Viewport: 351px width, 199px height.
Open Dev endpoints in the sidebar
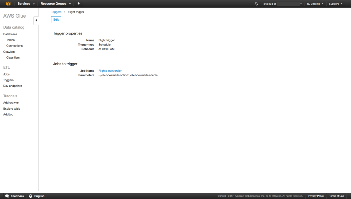pyautogui.click(x=13, y=86)
